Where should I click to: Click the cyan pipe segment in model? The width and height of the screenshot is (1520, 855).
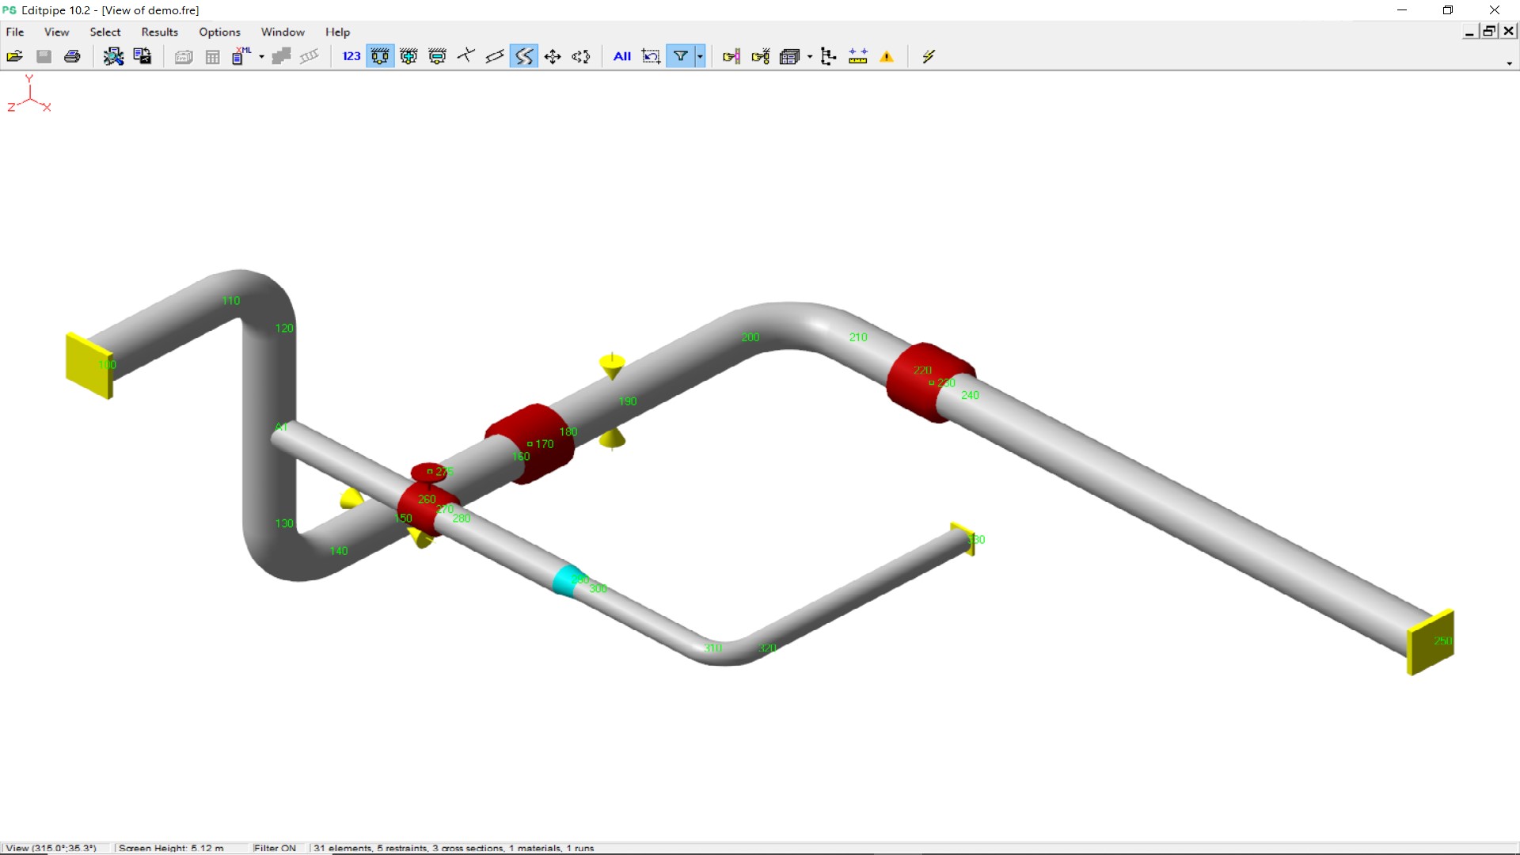(564, 580)
